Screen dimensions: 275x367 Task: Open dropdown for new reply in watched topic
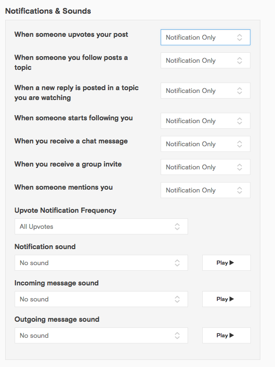point(206,91)
